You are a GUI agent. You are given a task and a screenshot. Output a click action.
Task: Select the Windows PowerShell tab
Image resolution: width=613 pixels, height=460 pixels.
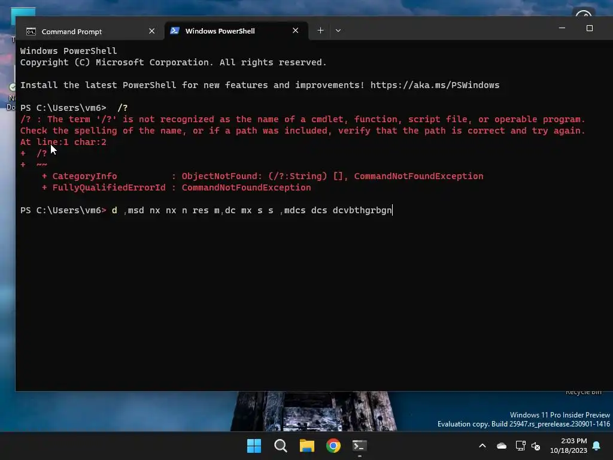pyautogui.click(x=220, y=31)
